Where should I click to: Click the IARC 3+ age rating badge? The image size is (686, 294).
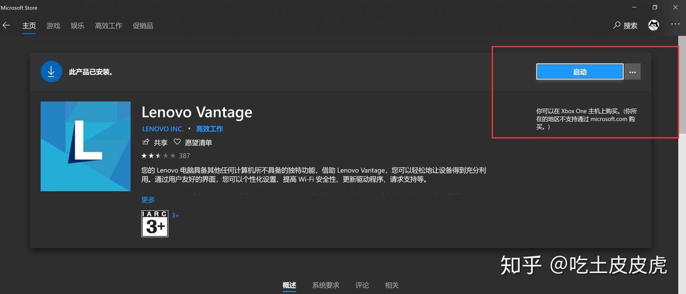click(154, 224)
